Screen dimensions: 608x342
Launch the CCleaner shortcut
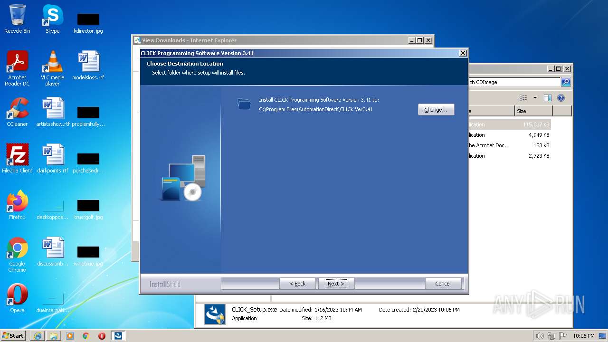17,112
